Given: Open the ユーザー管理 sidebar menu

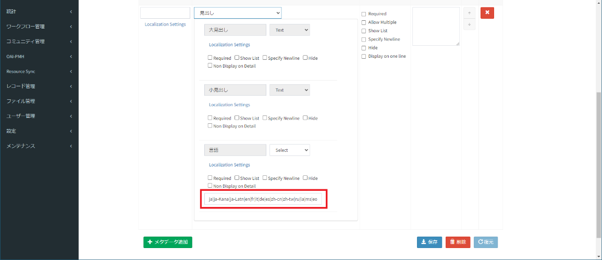Looking at the screenshot, I should coord(39,116).
